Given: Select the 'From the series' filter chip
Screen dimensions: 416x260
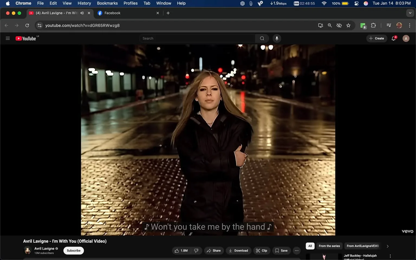Looking at the screenshot, I should click(329, 246).
